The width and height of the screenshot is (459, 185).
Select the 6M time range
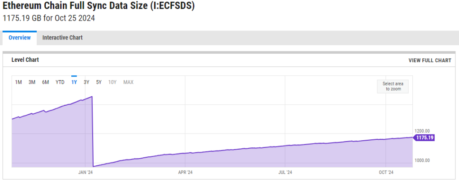tap(45, 82)
